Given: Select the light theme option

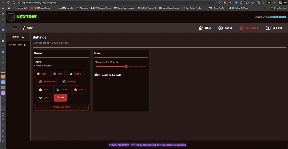Looking at the screenshot, I should tap(41, 74).
